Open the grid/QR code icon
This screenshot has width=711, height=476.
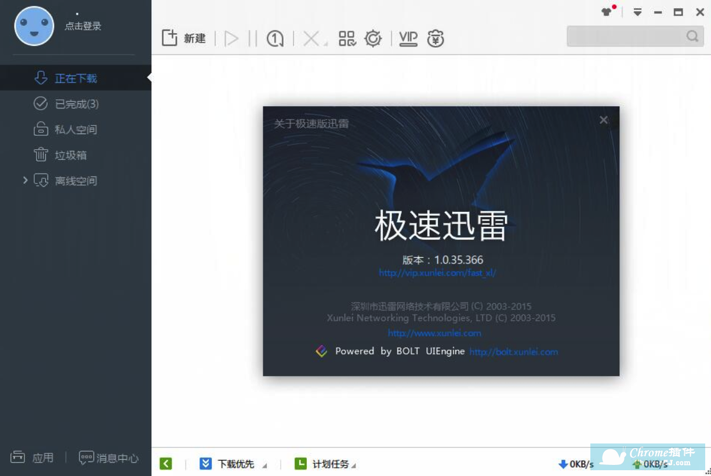[347, 39]
